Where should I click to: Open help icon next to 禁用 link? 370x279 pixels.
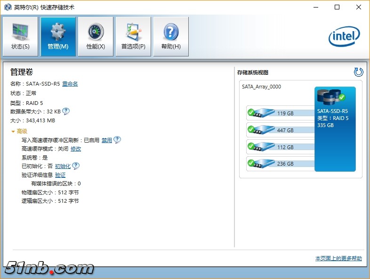tap(117, 140)
